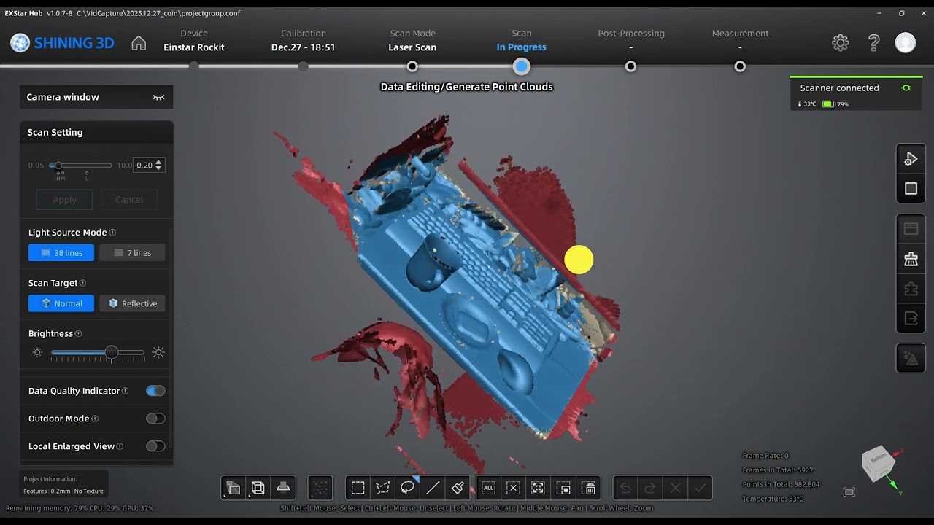Select the brush selection tool

[458, 488]
